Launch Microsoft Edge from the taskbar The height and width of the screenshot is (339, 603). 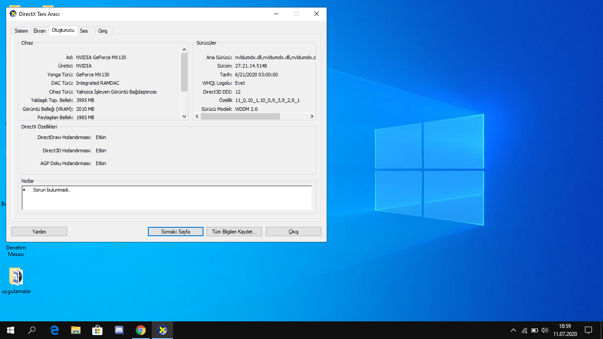pyautogui.click(x=54, y=330)
